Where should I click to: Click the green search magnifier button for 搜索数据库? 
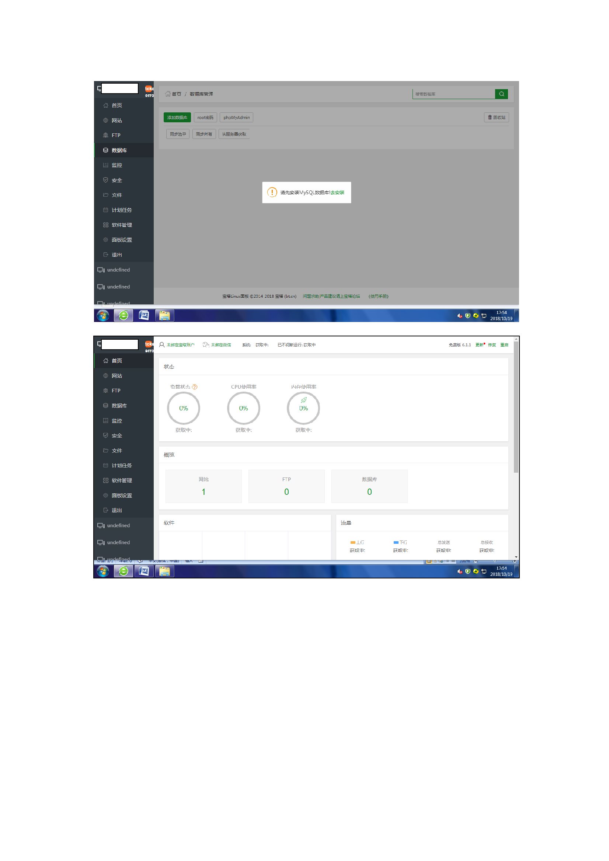click(x=501, y=94)
